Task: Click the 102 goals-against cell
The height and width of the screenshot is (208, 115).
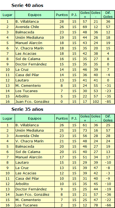Action: [96, 102]
